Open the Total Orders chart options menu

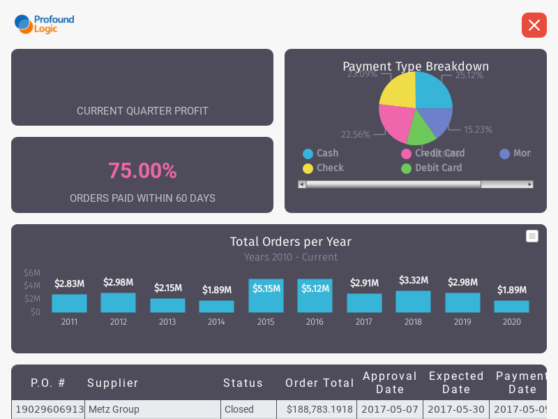[x=532, y=236]
